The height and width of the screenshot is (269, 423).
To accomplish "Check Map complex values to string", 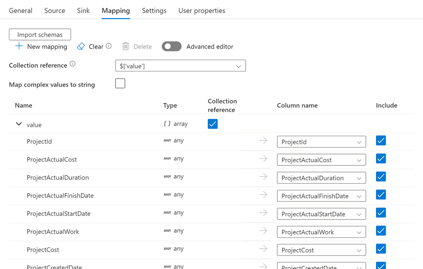I will (120, 83).
